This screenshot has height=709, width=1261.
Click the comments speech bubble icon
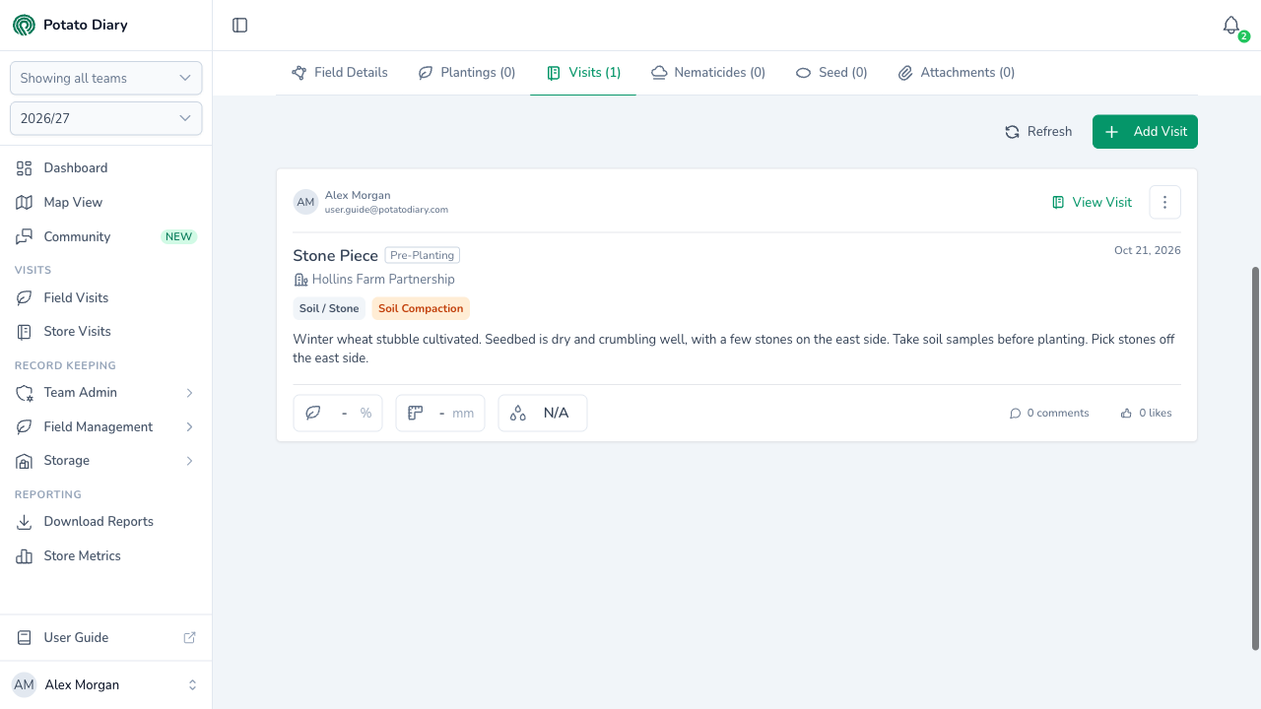[1015, 414]
